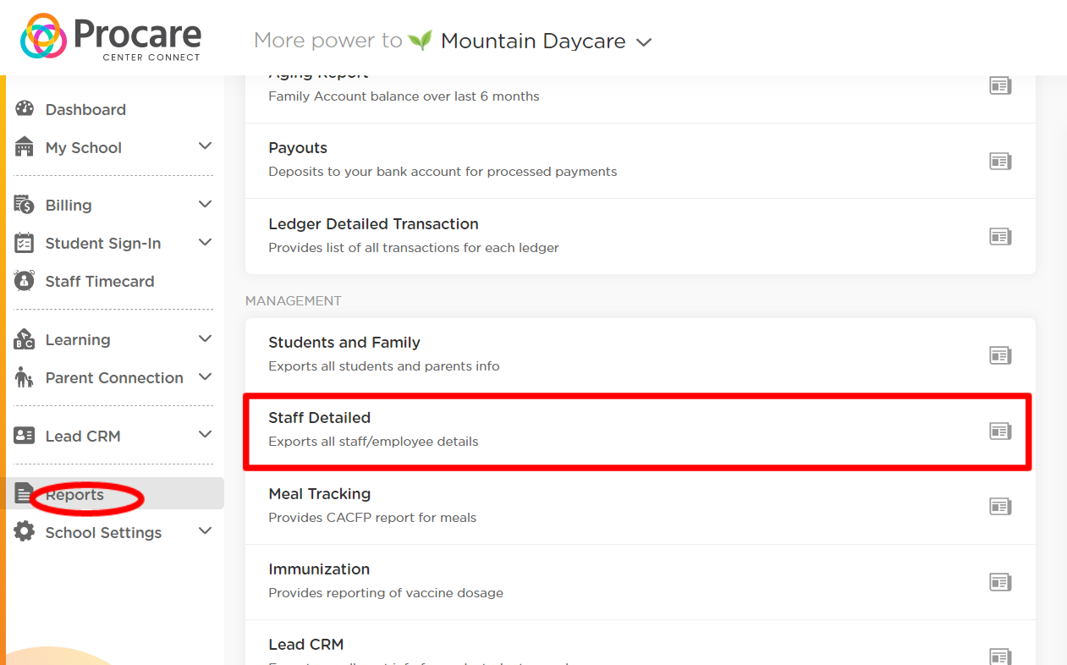Image resolution: width=1067 pixels, height=665 pixels.
Task: Click 'Provides CACFP report for meals' text
Action: pyautogui.click(x=372, y=517)
